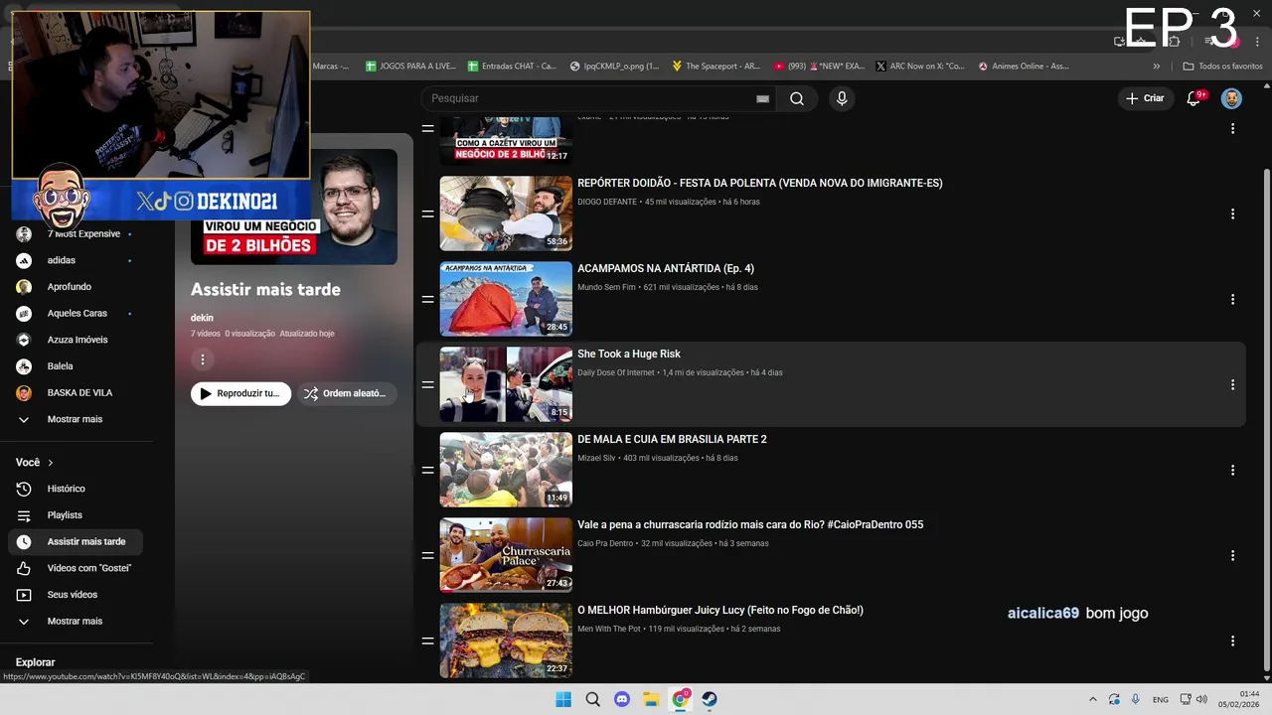Grab reorder handle of Juicy Lucy video row
Screen dimensions: 1272x715
coord(427,641)
